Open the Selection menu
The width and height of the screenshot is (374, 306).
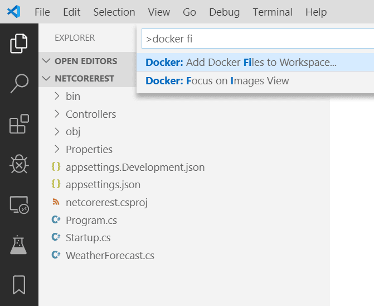[114, 12]
